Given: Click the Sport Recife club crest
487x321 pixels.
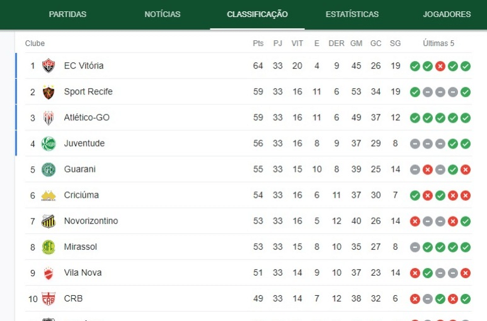Looking at the screenshot, I should pos(49,92).
